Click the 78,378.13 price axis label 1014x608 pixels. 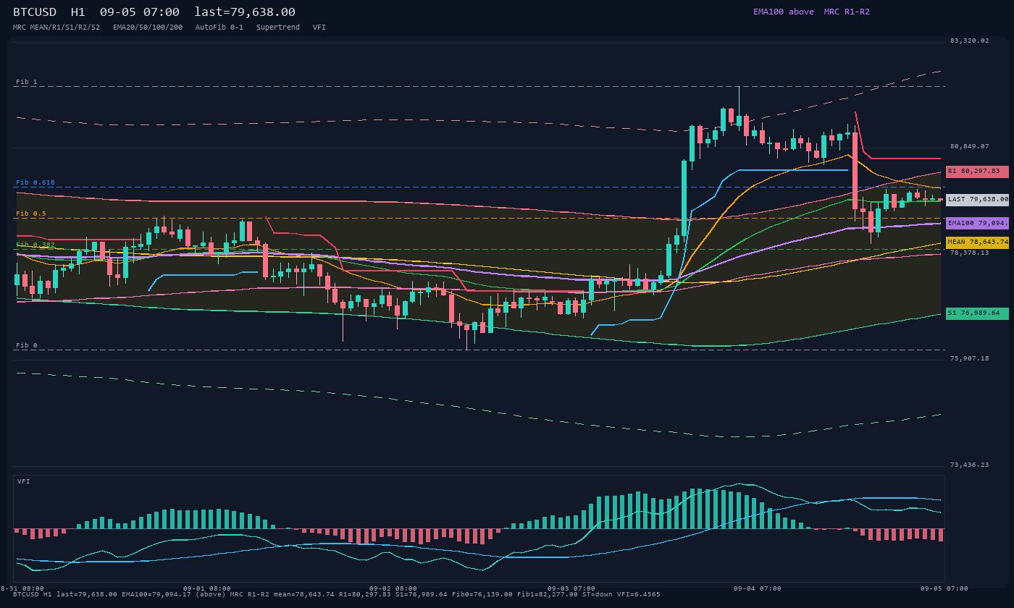(x=970, y=253)
